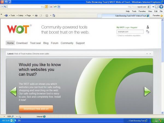This screenshot has height=123, width=164.
Task: Click the red X Stop button
Action: coord(51,7)
